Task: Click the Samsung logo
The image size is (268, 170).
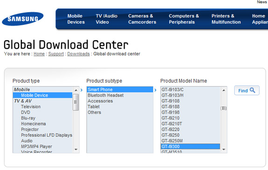Action: tap(22, 19)
